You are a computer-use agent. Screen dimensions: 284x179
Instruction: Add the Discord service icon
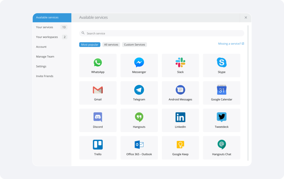click(98, 117)
